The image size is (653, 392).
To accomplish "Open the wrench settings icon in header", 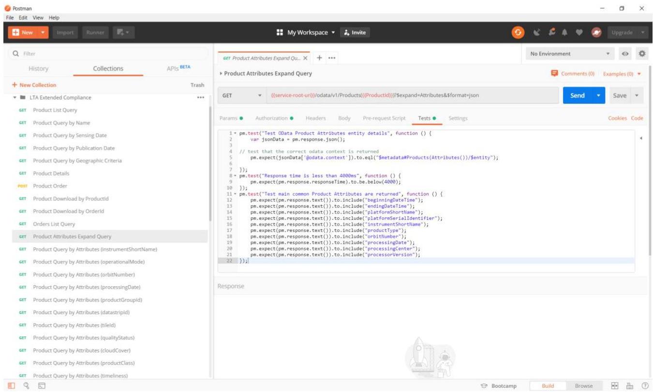I will pyautogui.click(x=551, y=32).
